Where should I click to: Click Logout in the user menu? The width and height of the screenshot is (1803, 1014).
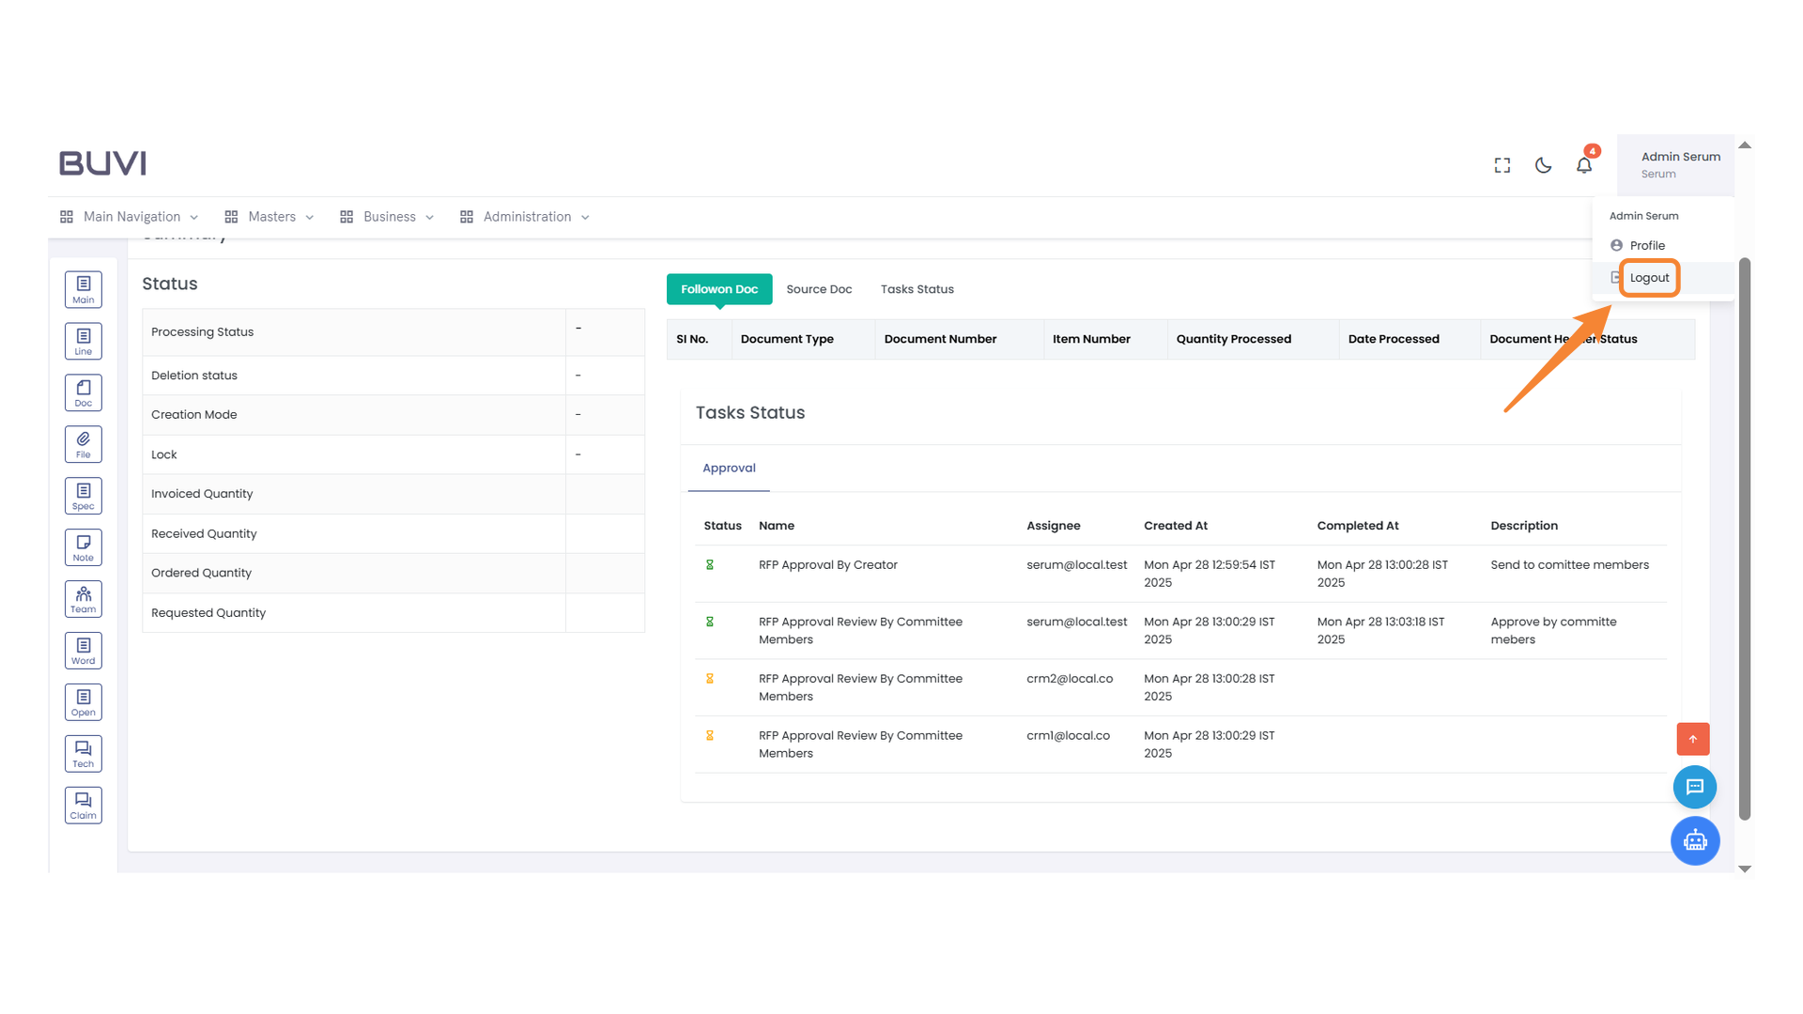click(1649, 278)
